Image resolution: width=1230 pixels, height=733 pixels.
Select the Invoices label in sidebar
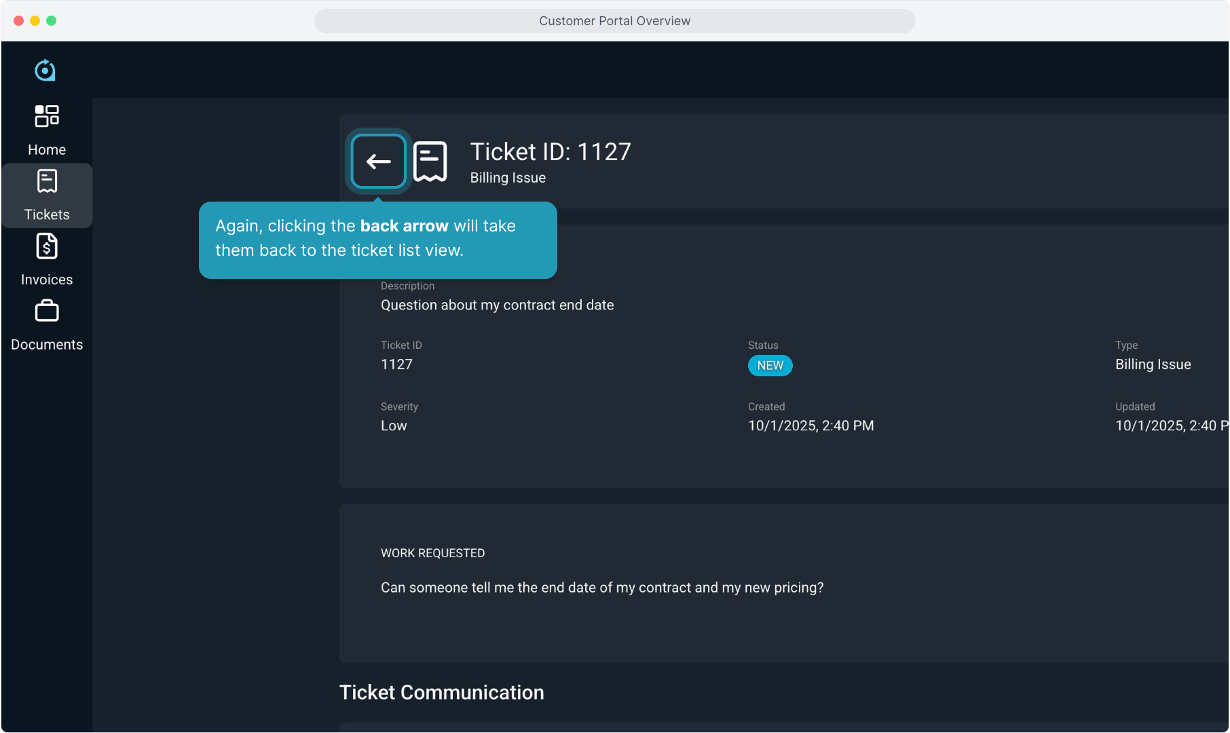(47, 280)
